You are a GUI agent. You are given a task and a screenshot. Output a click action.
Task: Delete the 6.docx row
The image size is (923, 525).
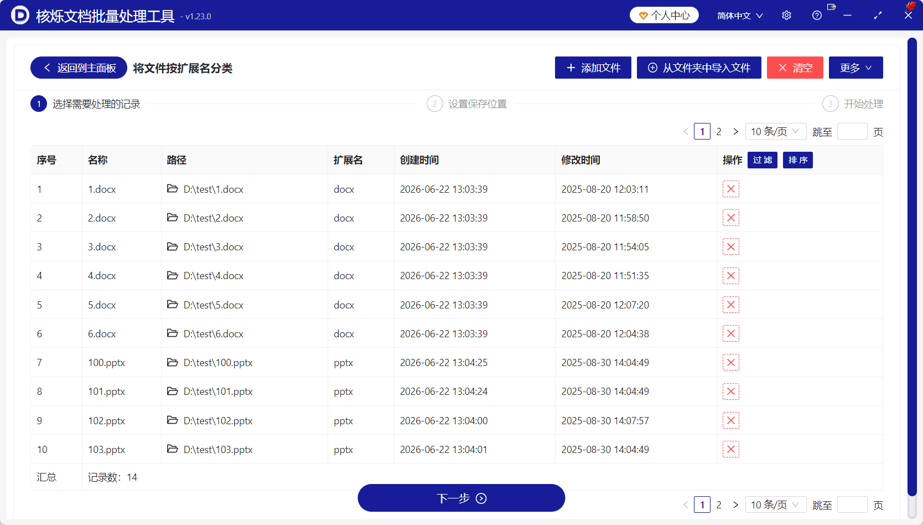pyautogui.click(x=730, y=333)
